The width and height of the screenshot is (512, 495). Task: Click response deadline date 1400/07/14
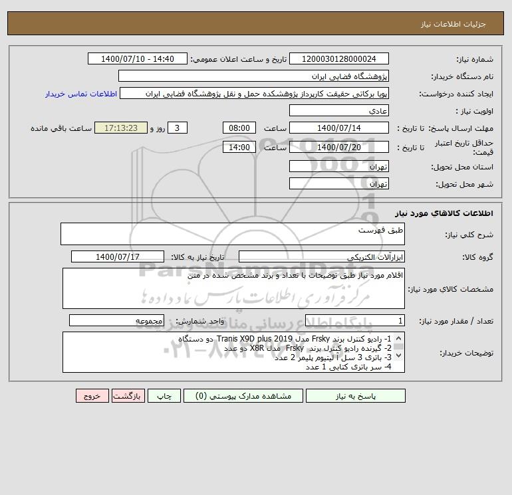coord(339,128)
